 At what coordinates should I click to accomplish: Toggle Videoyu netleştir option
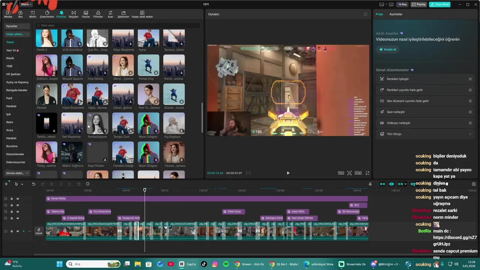click(x=470, y=123)
